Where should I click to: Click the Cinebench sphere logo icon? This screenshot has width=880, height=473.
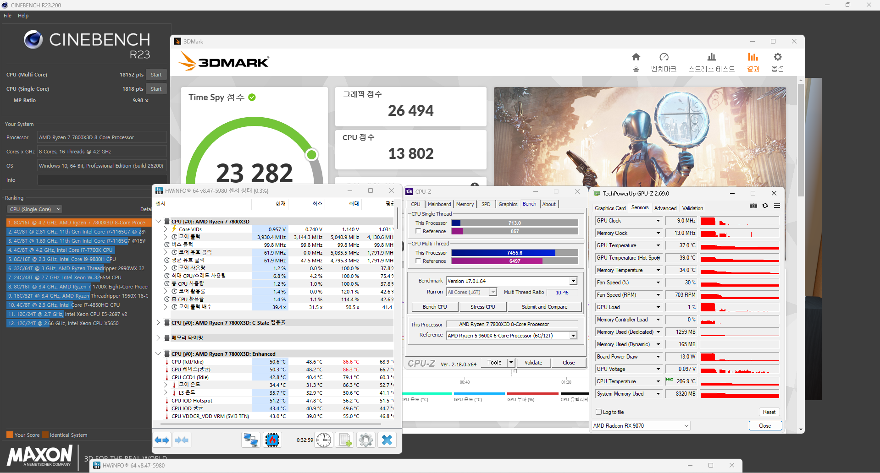click(x=33, y=40)
